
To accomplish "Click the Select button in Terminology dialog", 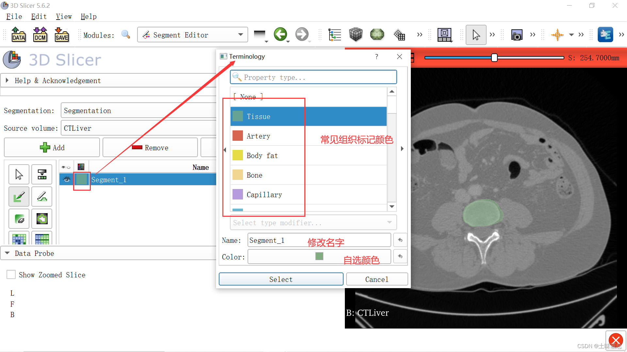I will [x=281, y=279].
